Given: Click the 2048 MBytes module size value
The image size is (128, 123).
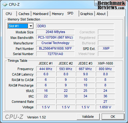Looking at the screenshot, I should (55, 32).
